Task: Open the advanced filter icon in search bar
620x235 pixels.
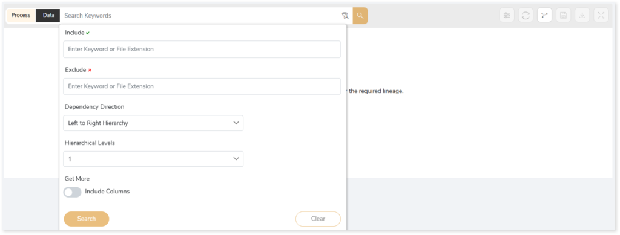Action: [345, 16]
